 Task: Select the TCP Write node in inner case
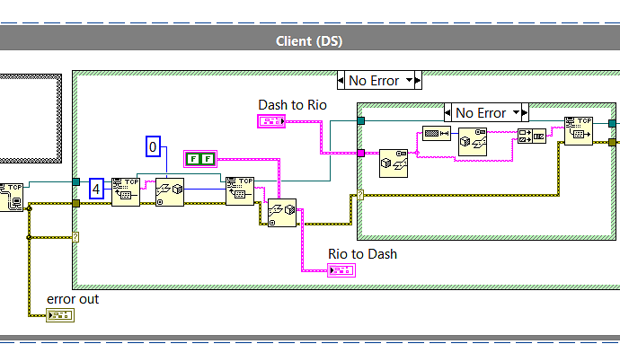coord(579,131)
